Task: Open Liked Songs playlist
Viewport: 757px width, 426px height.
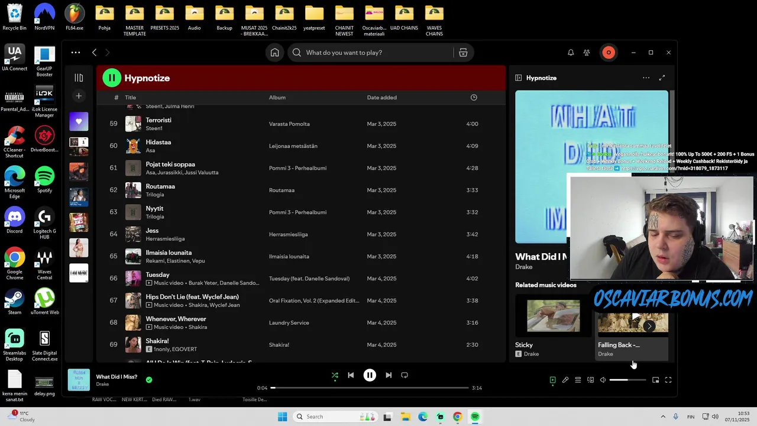Action: coord(79,121)
